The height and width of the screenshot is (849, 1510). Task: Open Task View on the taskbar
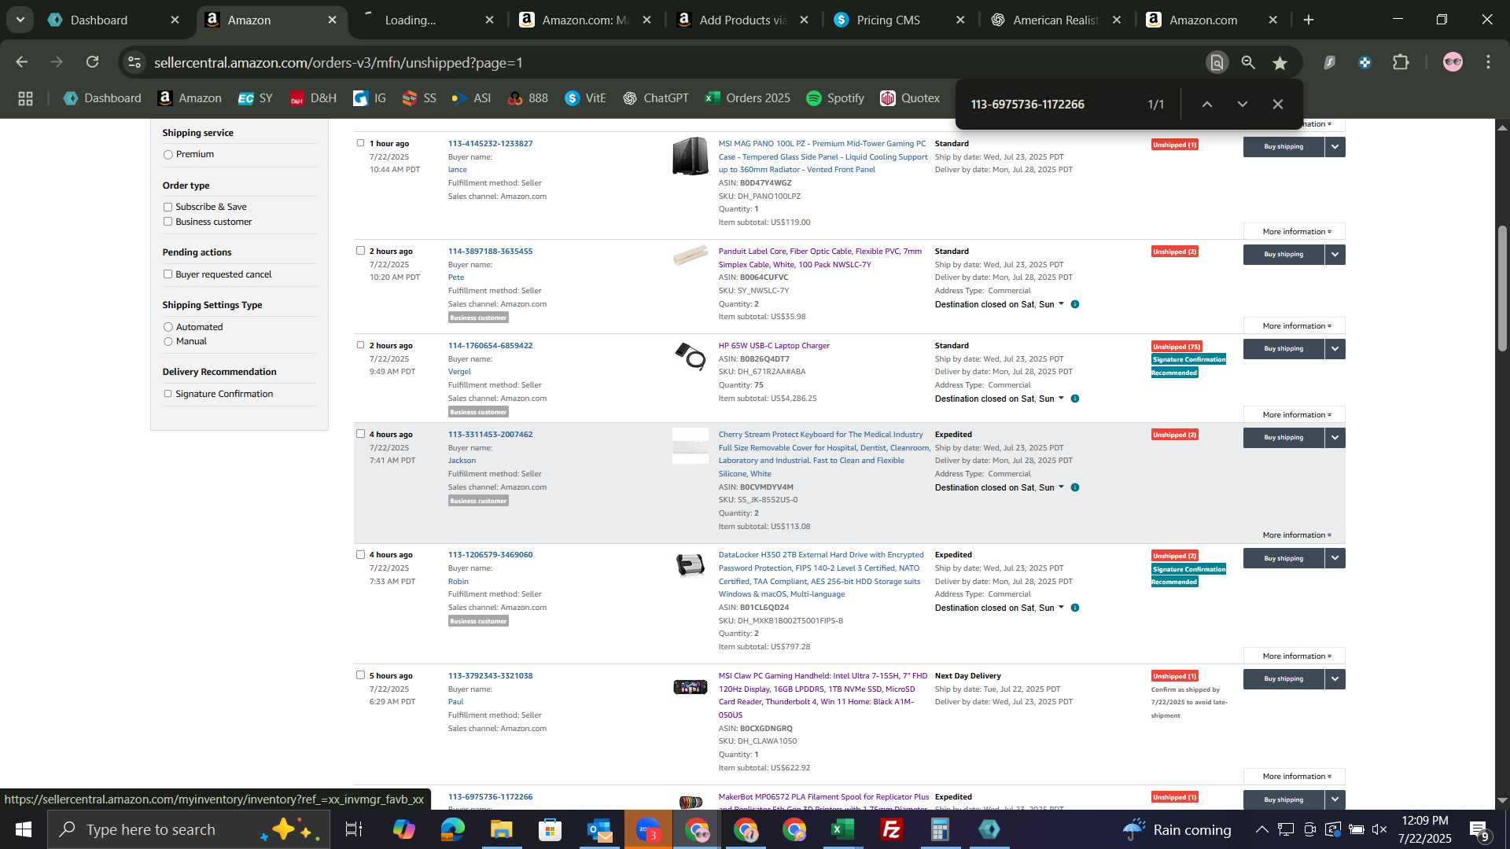(x=354, y=829)
